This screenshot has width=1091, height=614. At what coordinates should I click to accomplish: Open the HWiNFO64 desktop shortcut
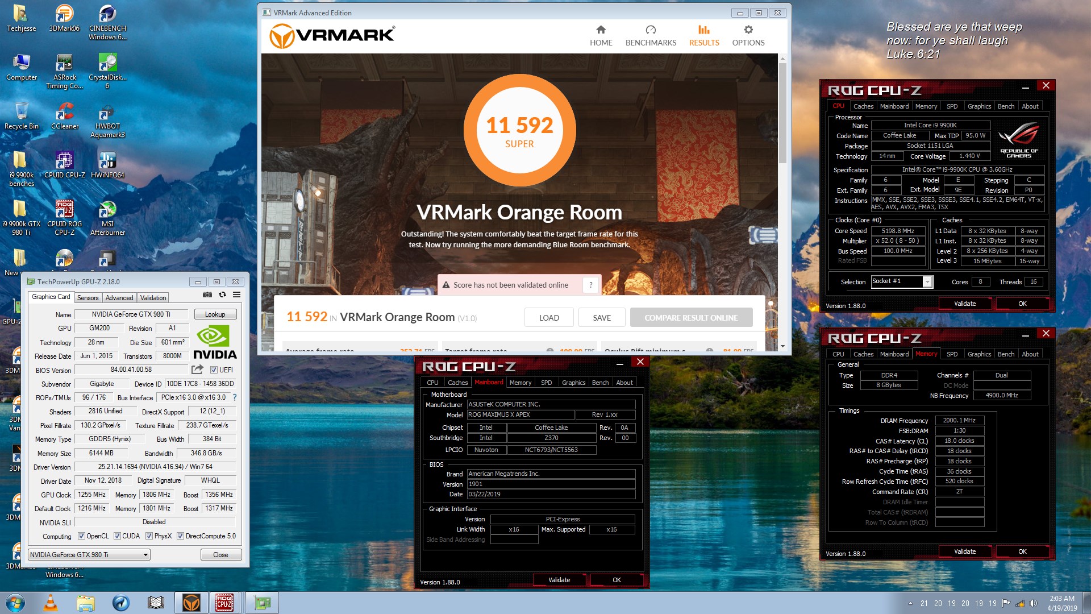tap(107, 165)
